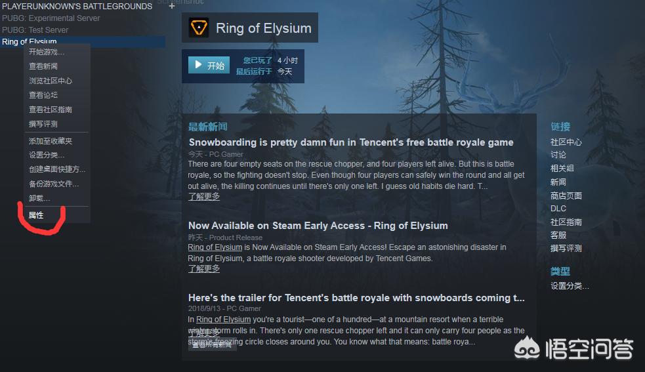Select 添加至收藏夹 in the context menu
645x372 pixels.
point(51,141)
